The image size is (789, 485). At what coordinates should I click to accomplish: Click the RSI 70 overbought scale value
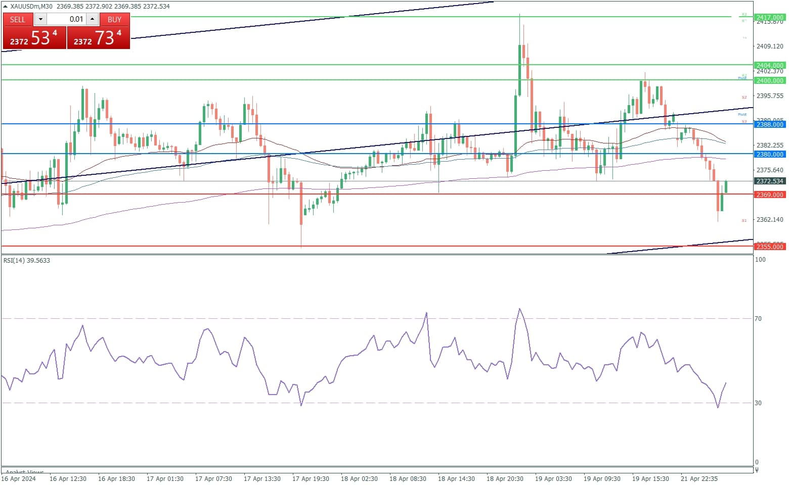(x=758, y=319)
